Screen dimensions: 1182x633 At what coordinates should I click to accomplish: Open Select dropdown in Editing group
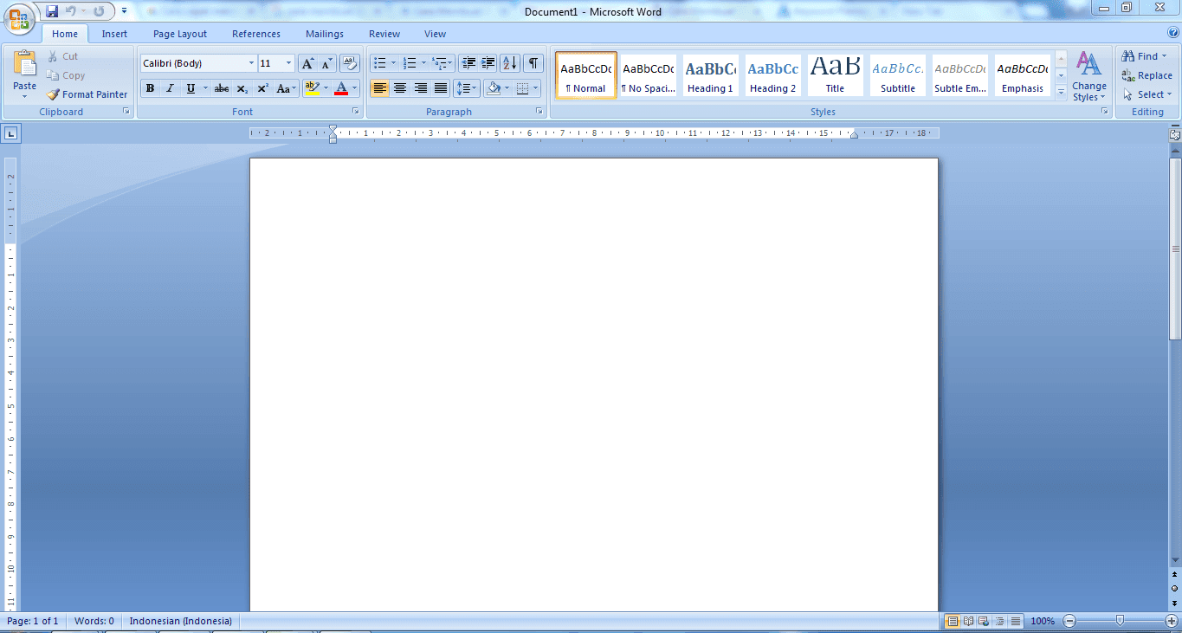1146,94
